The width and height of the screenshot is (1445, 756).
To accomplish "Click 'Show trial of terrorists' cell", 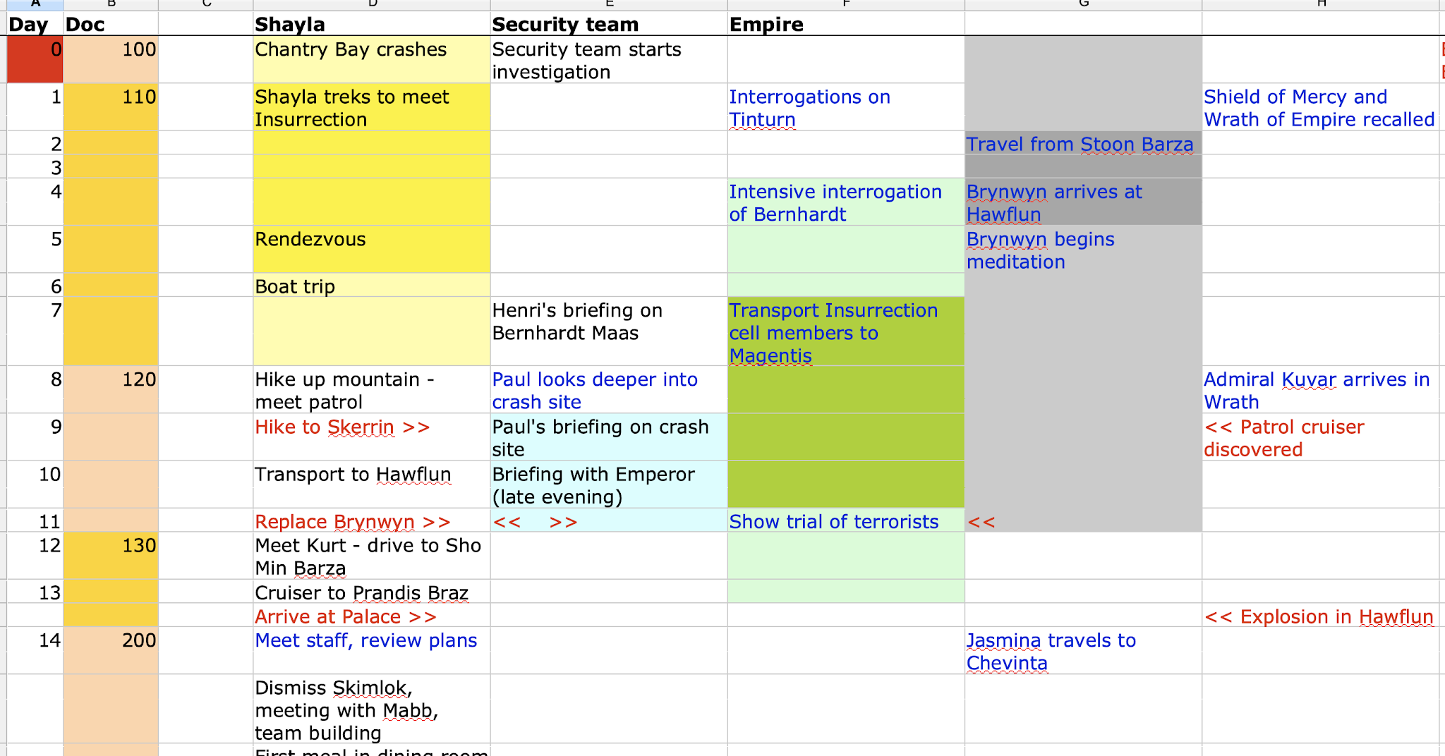I will (846, 520).
